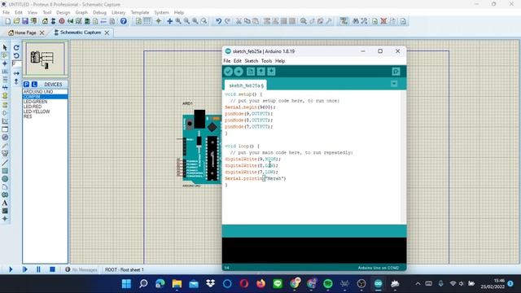Open Proteus Library menu
The height and width of the screenshot is (293, 521).
(118, 12)
